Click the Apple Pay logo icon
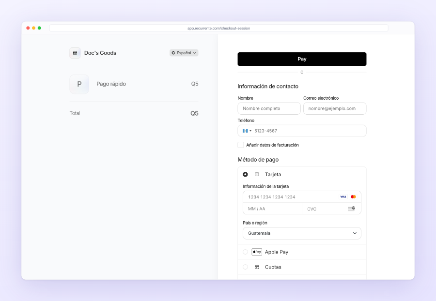436x301 pixels. (x=257, y=252)
